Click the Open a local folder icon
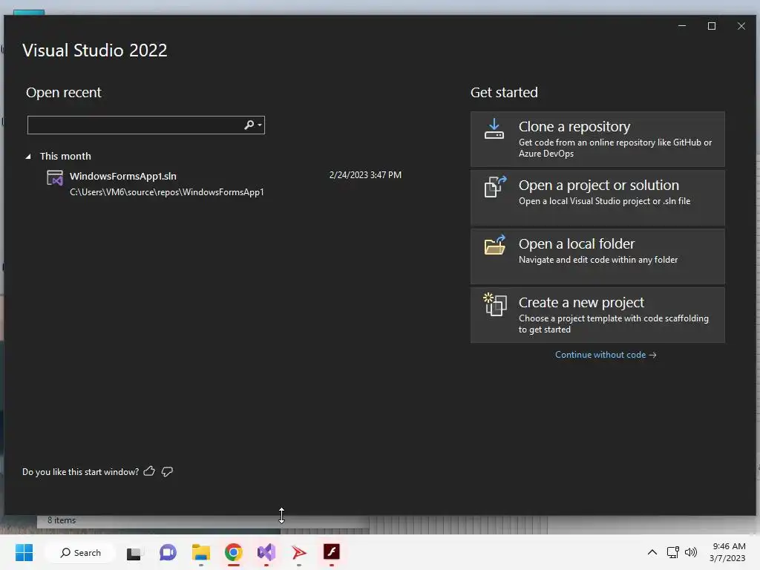Image resolution: width=760 pixels, height=570 pixels. tap(495, 245)
